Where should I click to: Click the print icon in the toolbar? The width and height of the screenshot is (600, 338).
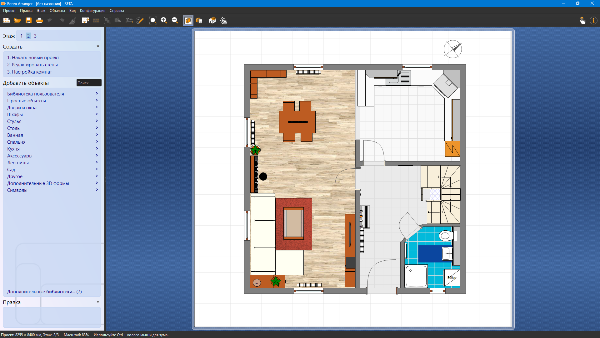(39, 21)
